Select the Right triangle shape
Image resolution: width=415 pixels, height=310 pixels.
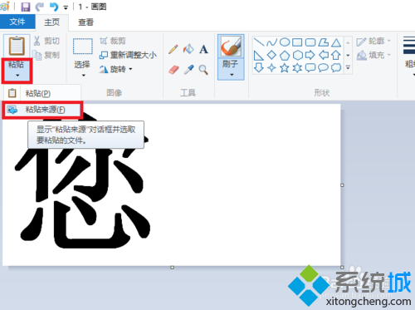click(258, 56)
